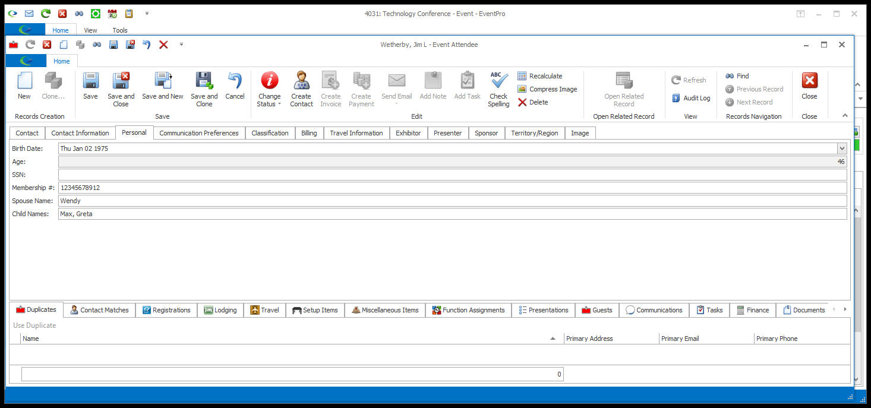871x408 pixels.
Task: Open View menu in EventPro window
Action: [90, 30]
